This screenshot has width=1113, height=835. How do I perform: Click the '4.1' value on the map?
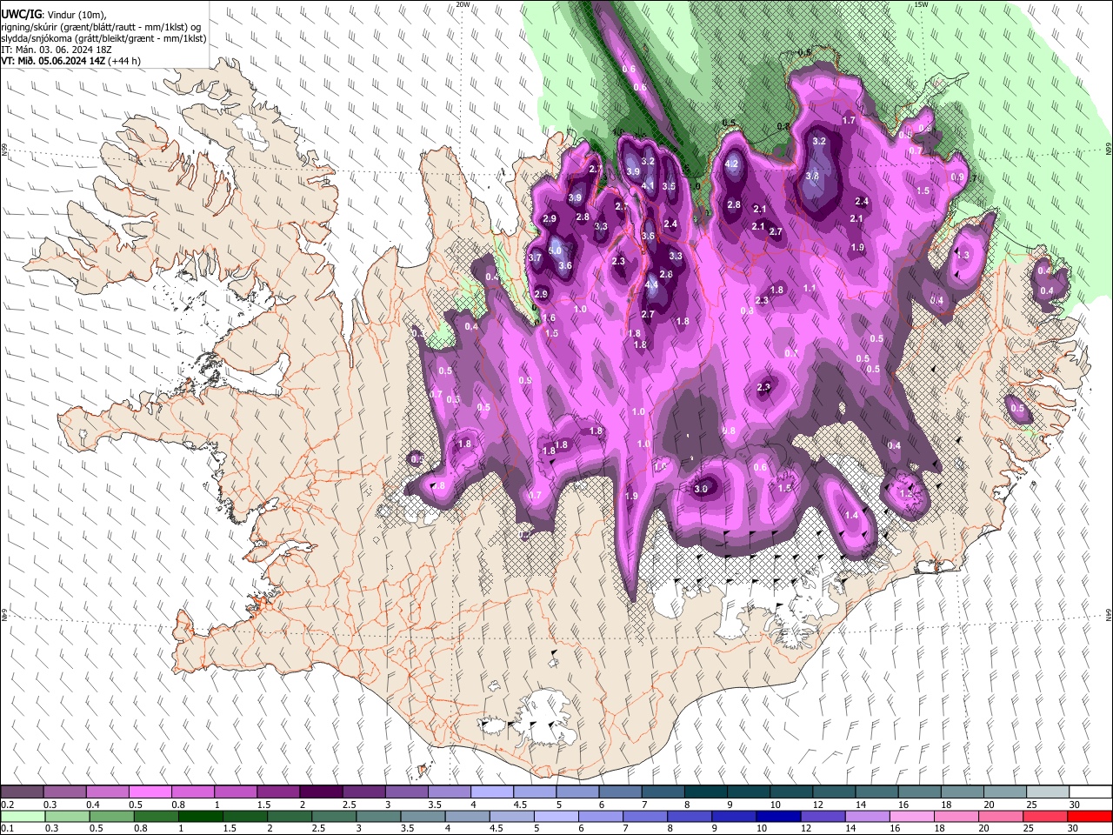[648, 185]
